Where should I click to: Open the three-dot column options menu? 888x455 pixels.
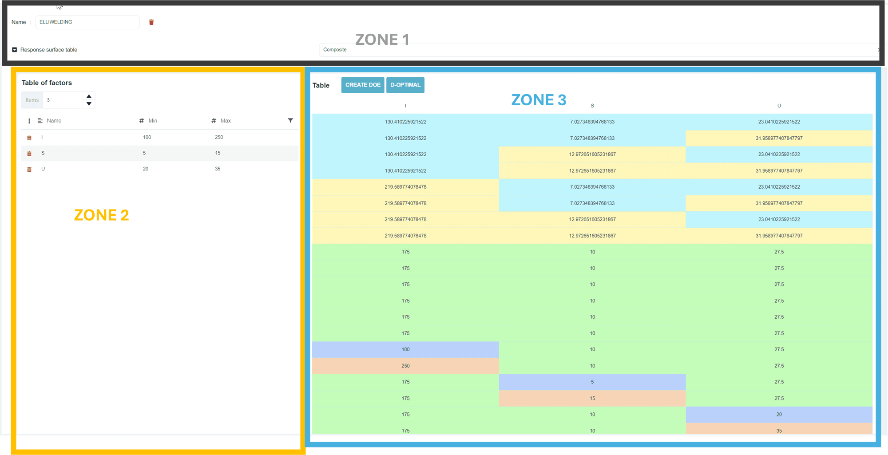pyautogui.click(x=29, y=121)
